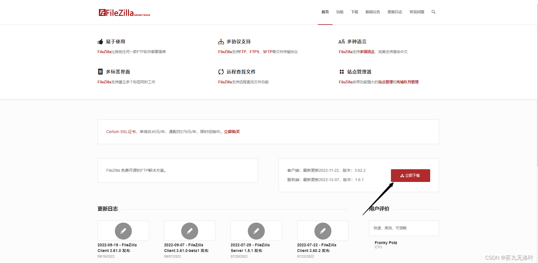Open the 常见问题 menu item

tap(417, 12)
